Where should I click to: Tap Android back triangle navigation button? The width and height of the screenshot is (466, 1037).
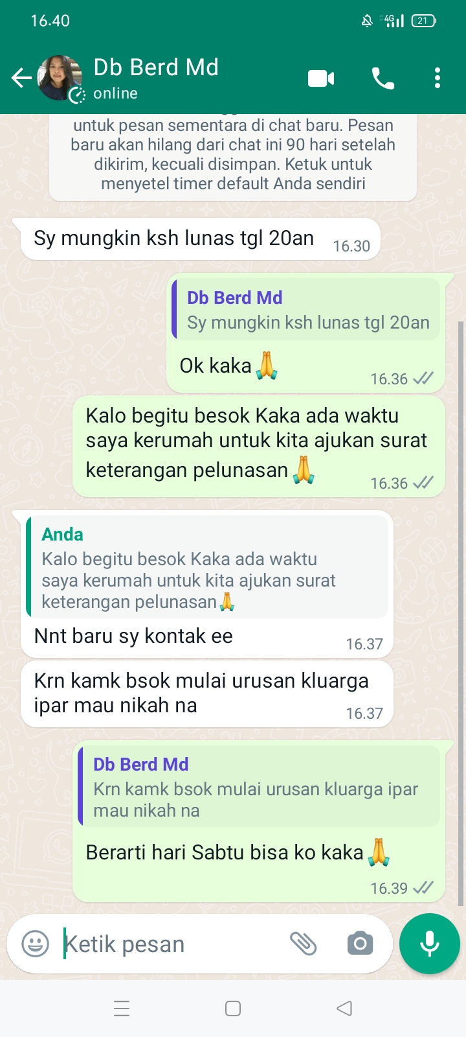(344, 1008)
